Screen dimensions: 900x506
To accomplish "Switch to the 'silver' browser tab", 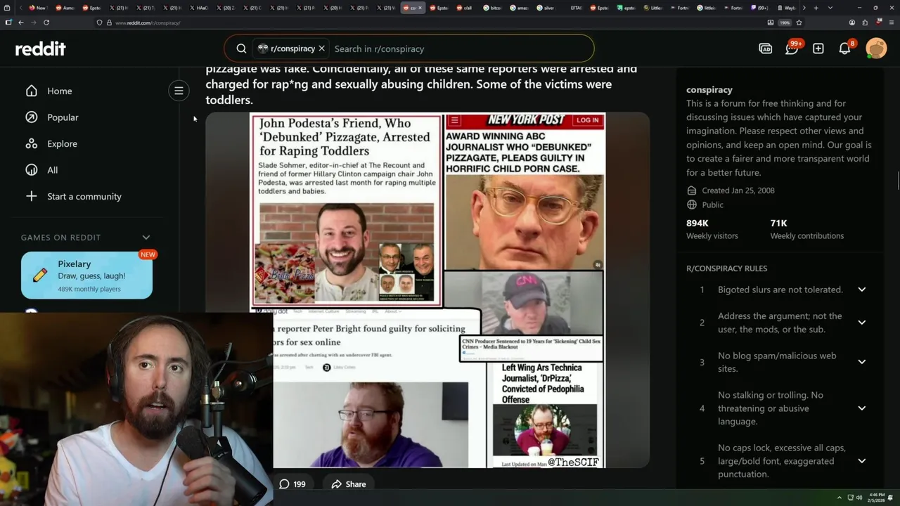I will 546,8.
